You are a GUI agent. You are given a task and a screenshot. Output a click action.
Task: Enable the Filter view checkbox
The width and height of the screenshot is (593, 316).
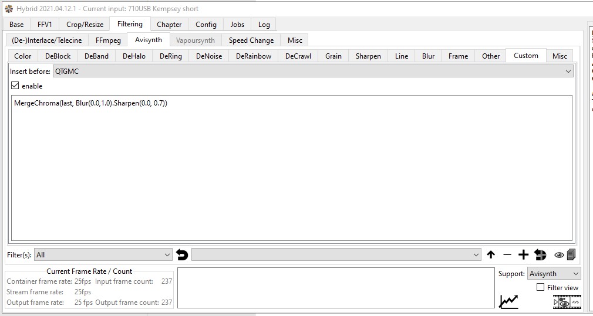tap(541, 287)
